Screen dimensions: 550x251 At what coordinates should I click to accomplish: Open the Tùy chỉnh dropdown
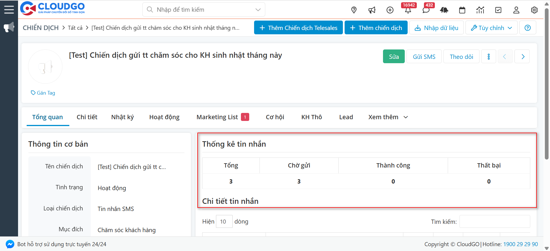pyautogui.click(x=491, y=28)
